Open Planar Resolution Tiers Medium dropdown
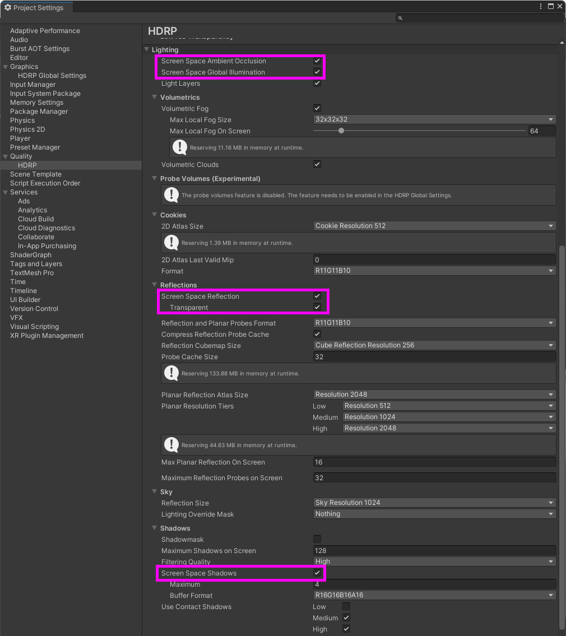 (449, 417)
